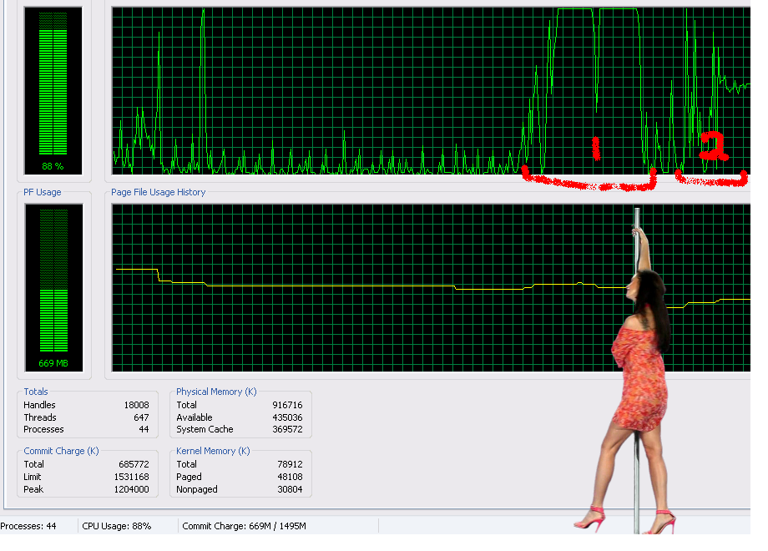
Task: Click the Commit Charge Peak value 1204000
Action: click(133, 489)
